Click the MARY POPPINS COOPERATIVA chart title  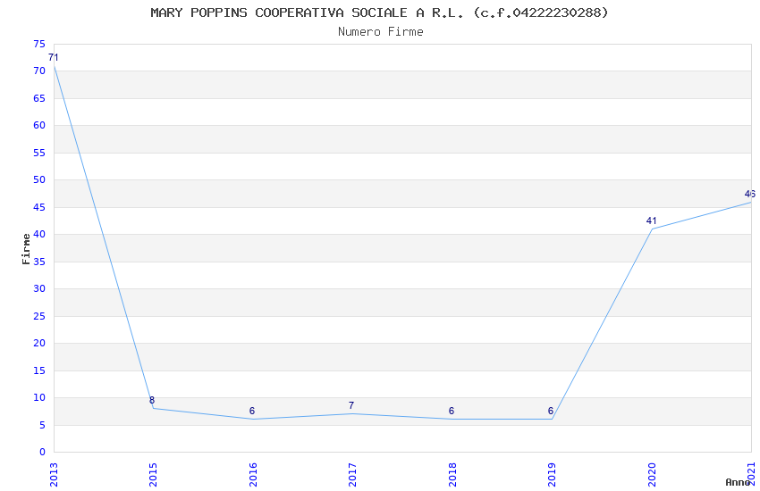point(379,12)
